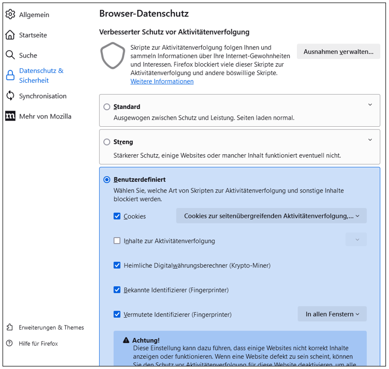Click the padlock icon for Datenschutz & Sicherheit
389x369 pixels.
(10, 76)
